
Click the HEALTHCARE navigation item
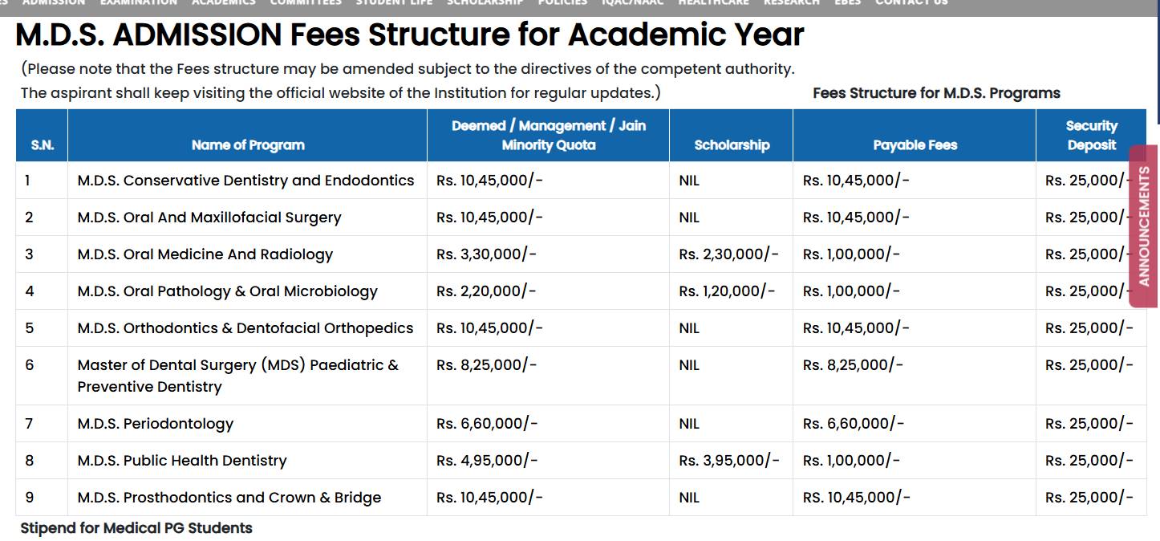point(713,2)
